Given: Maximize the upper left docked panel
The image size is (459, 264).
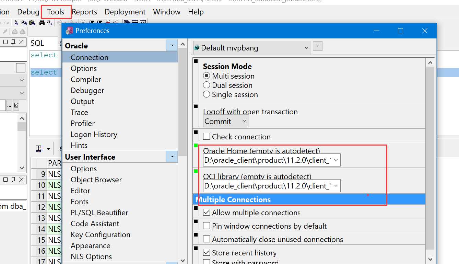Looking at the screenshot, I should pyautogui.click(x=5, y=42).
